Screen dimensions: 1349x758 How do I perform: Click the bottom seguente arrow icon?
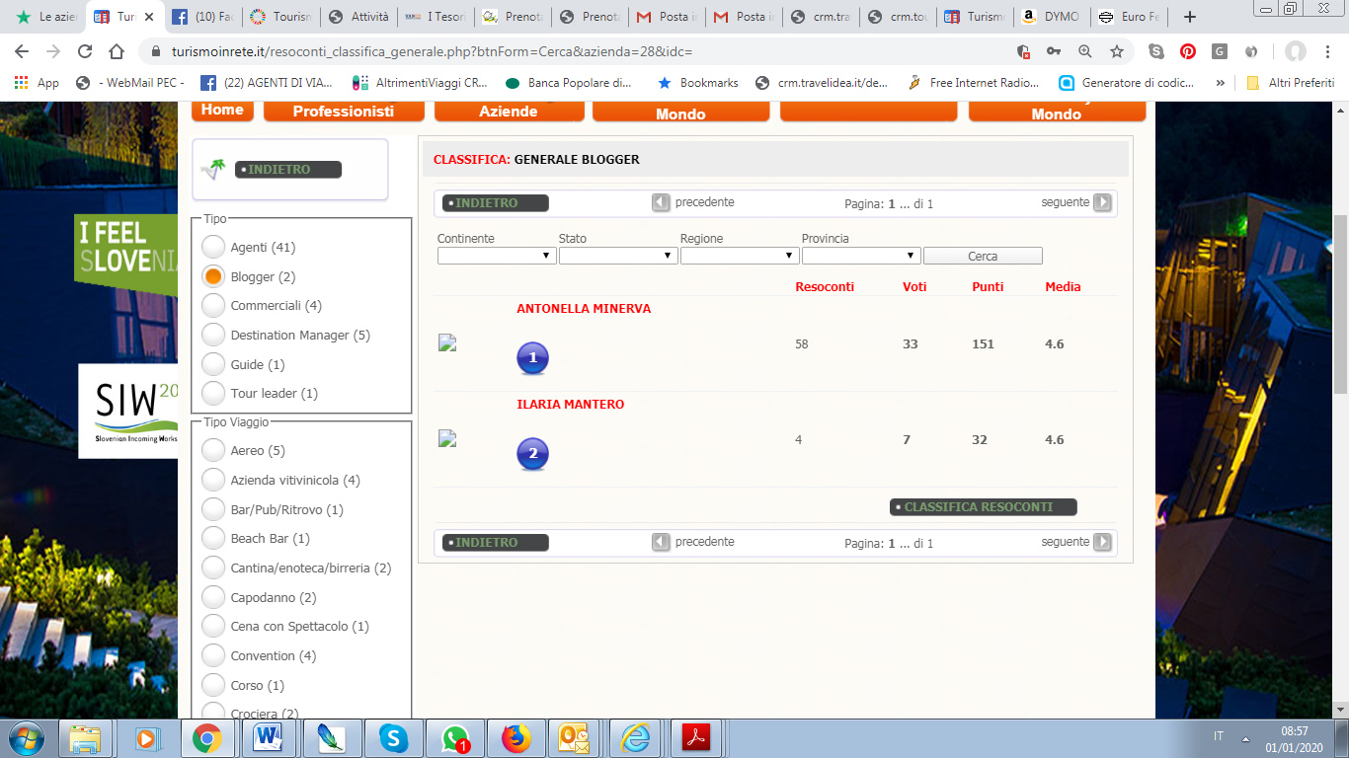[1102, 542]
